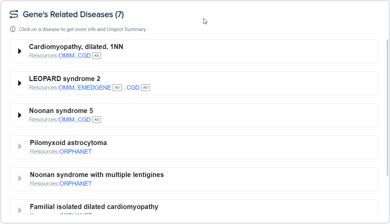Image resolution: width=390 pixels, height=224 pixels.
Task: Click greyed arrow beside Pilomyxoid astrocytoma
Action: (20, 146)
